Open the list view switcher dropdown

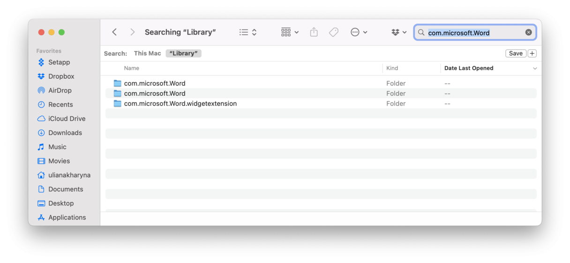tap(248, 32)
